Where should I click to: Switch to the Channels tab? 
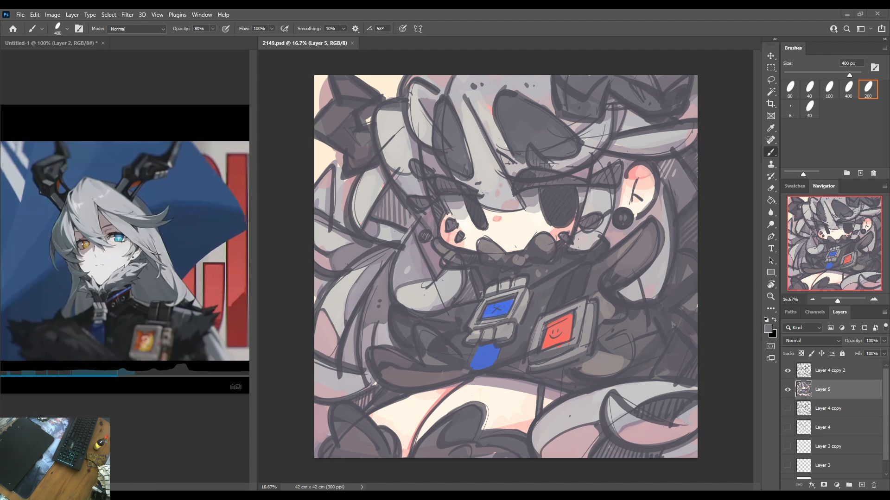pyautogui.click(x=815, y=312)
